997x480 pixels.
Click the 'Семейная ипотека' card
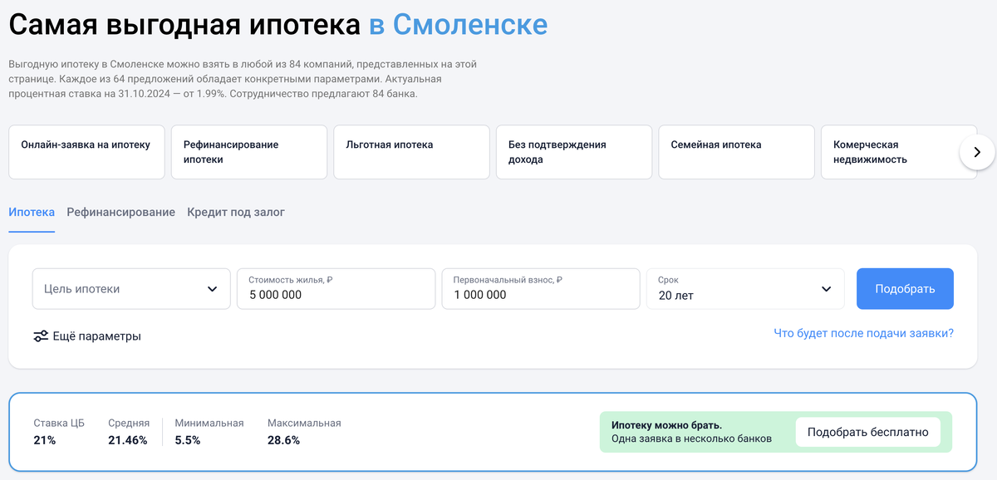(736, 152)
